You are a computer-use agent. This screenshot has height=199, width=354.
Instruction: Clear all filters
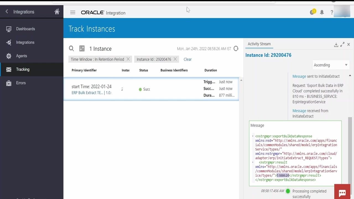tap(188, 59)
